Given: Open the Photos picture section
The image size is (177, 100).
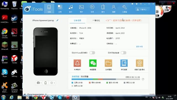Looking at the screenshot, I should tap(81, 9).
